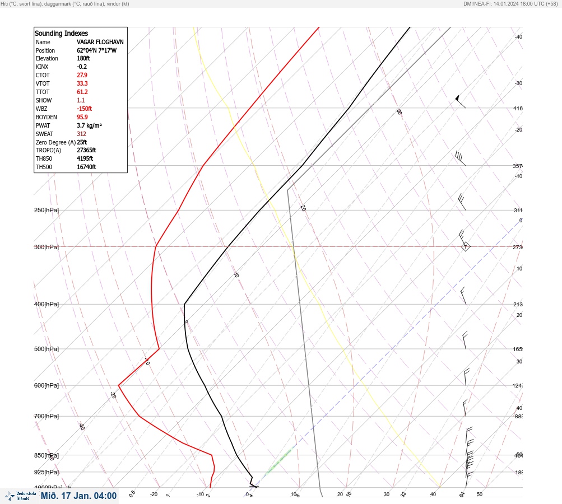Select the elevation value 180ft
Screen dimensions: 562x504
coord(83,58)
